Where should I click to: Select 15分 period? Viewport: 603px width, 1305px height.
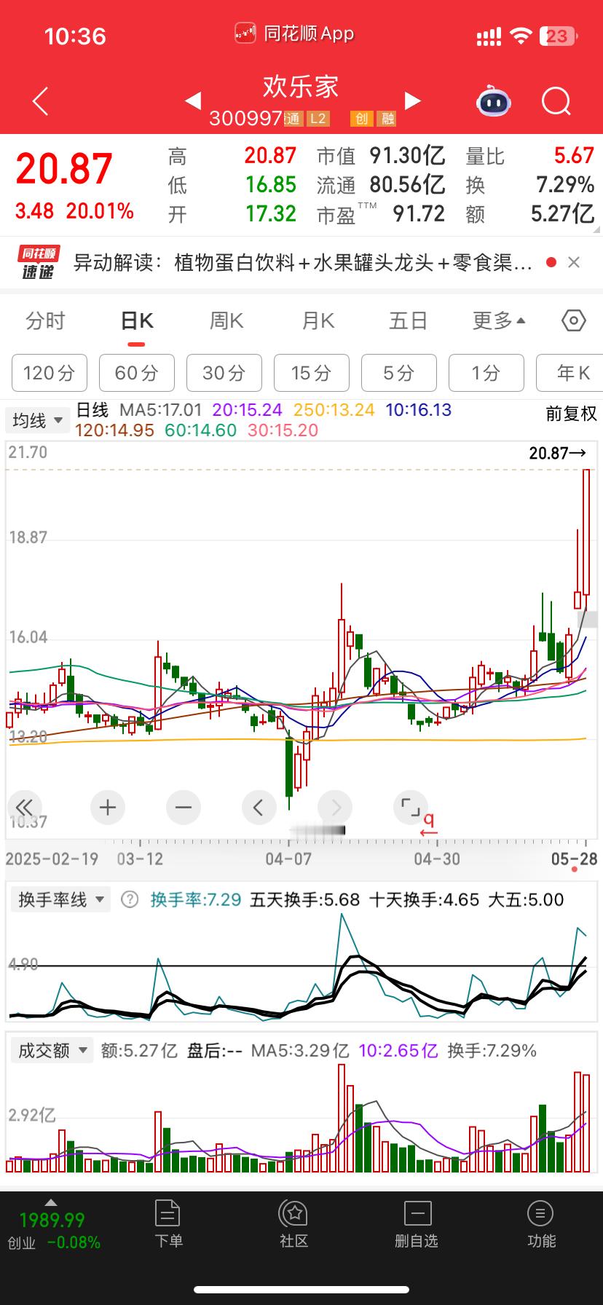click(312, 373)
